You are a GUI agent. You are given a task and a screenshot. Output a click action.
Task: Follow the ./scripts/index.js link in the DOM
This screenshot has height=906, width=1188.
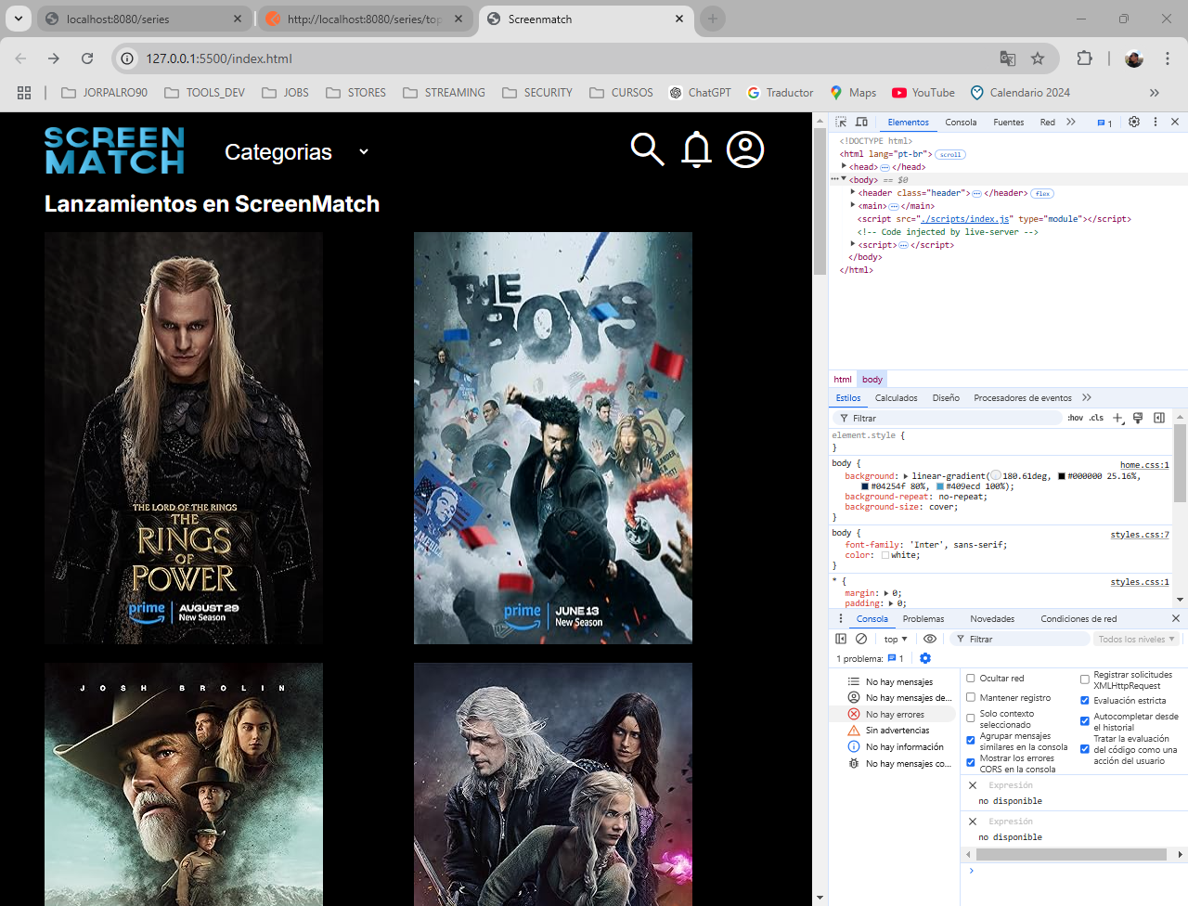965,219
